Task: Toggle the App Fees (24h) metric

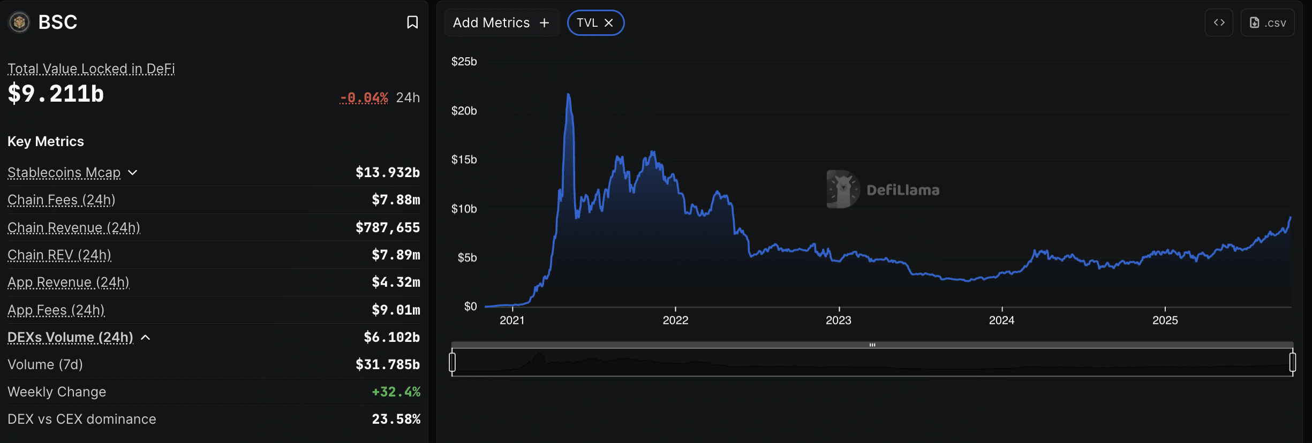Action: pos(56,310)
